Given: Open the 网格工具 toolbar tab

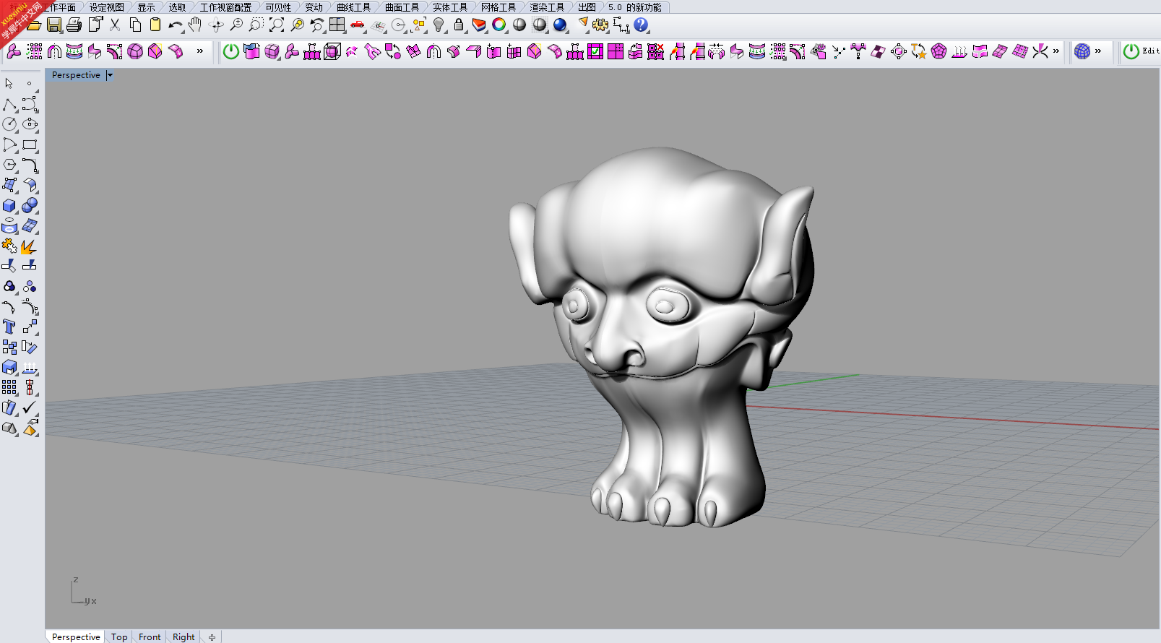Looking at the screenshot, I should [499, 7].
